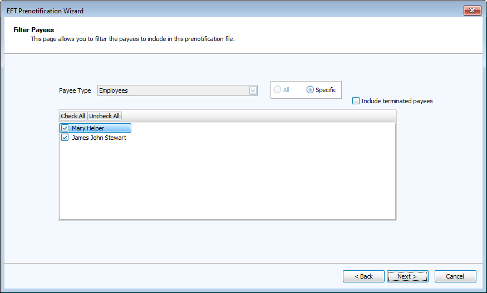Cancel the prenotification wizard

coord(455,276)
